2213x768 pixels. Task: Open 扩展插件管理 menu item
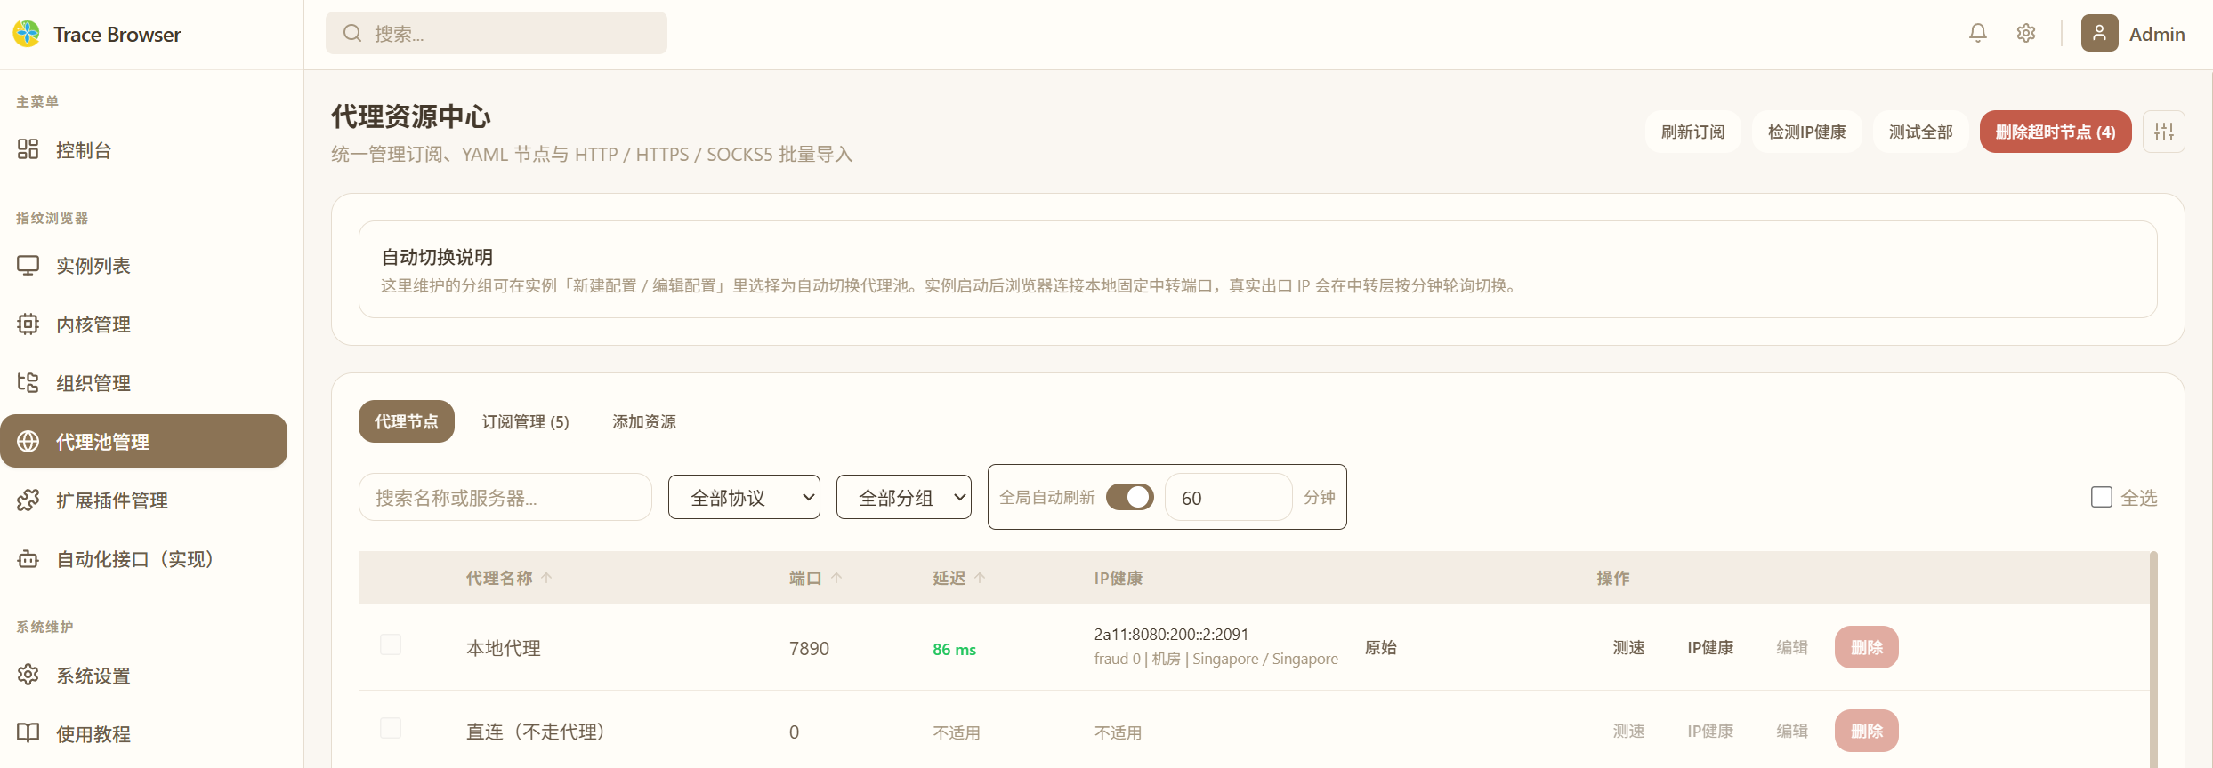point(143,500)
